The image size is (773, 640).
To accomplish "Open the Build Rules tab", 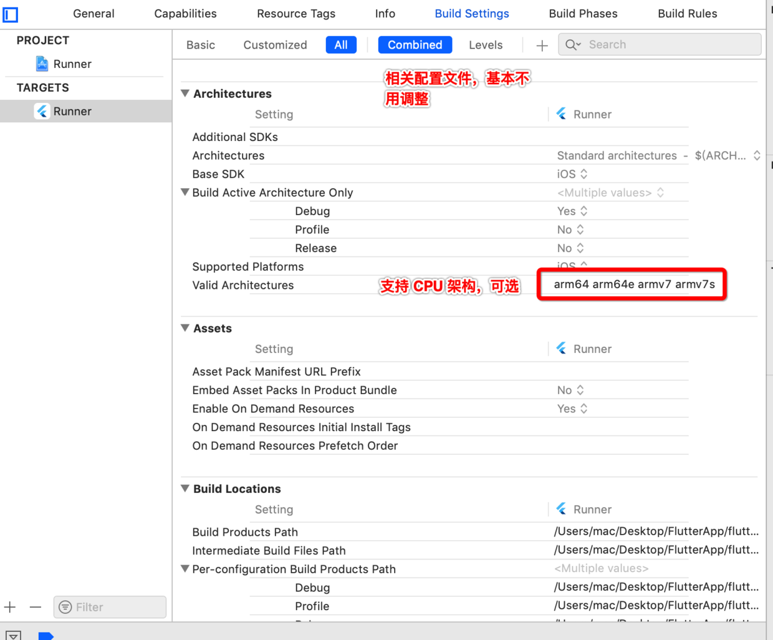I will pyautogui.click(x=688, y=14).
